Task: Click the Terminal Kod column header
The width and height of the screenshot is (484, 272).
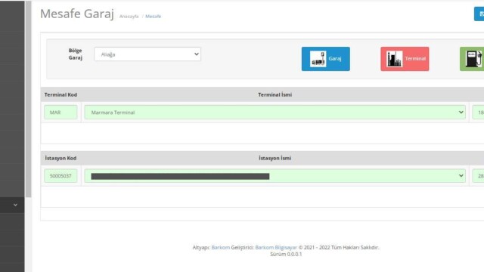Action: tap(60, 94)
